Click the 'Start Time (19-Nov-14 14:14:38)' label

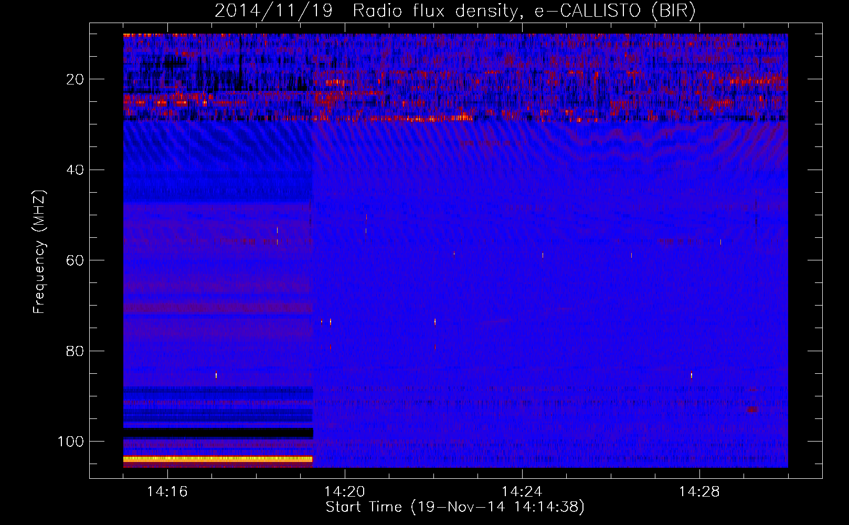point(455,507)
